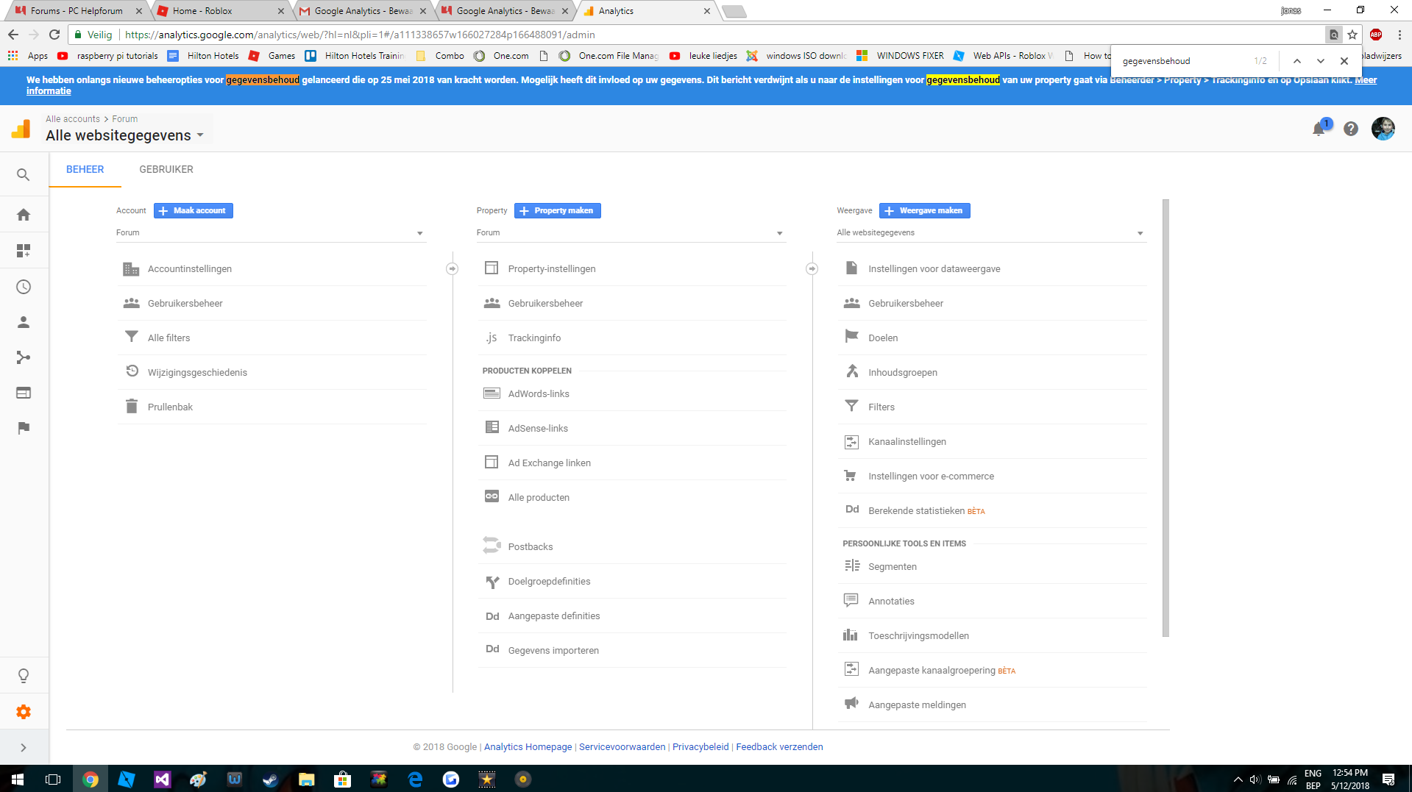Open the Discover lightbulb icon
1412x792 pixels.
pos(24,676)
